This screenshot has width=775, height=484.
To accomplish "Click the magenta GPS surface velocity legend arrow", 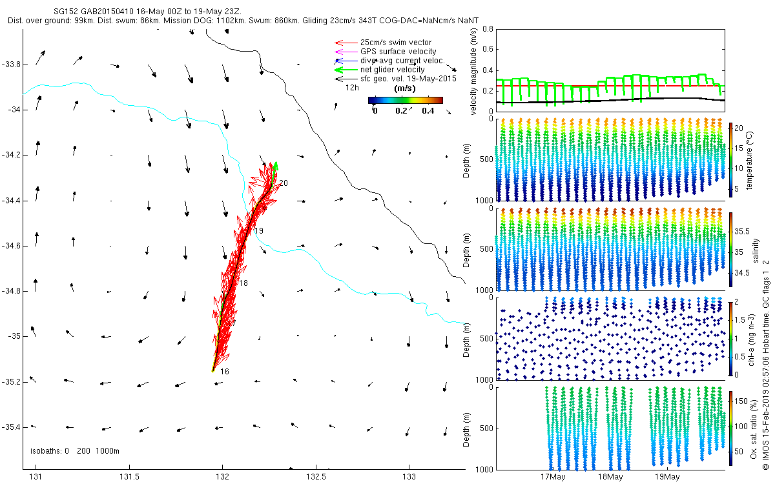I will (x=345, y=52).
